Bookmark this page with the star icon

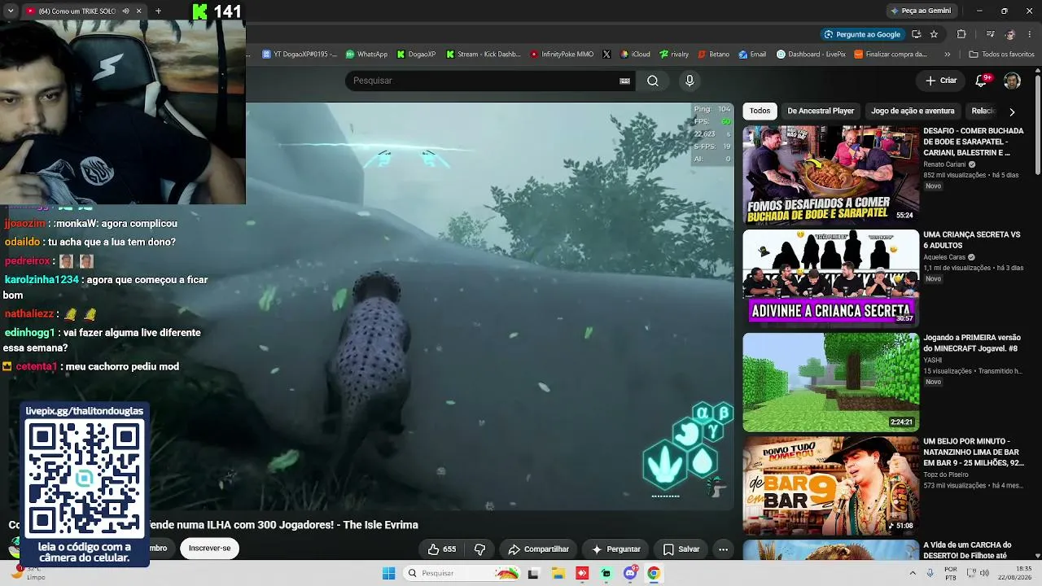(934, 34)
